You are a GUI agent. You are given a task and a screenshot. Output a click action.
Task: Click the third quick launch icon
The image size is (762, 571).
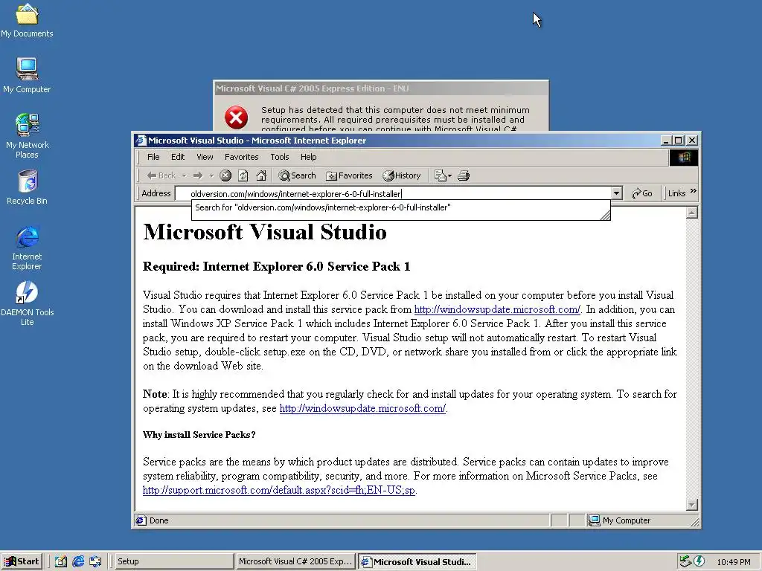point(95,561)
